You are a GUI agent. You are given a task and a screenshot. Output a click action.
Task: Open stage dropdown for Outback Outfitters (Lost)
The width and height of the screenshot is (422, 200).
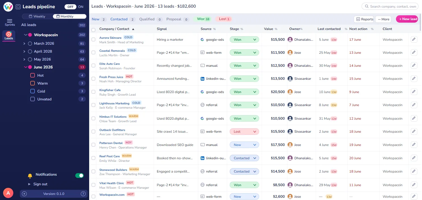click(244, 132)
